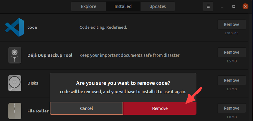Click the Disks hard drive icon
Screen dimensions: 253x121
click(x=15, y=83)
